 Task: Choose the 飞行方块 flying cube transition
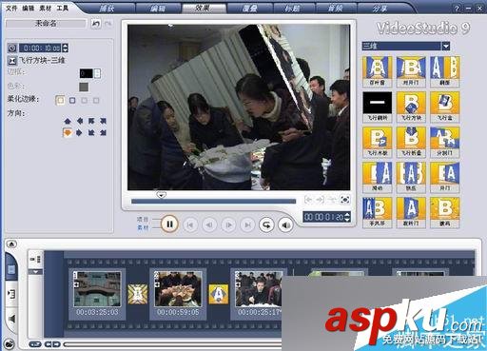pos(411,107)
